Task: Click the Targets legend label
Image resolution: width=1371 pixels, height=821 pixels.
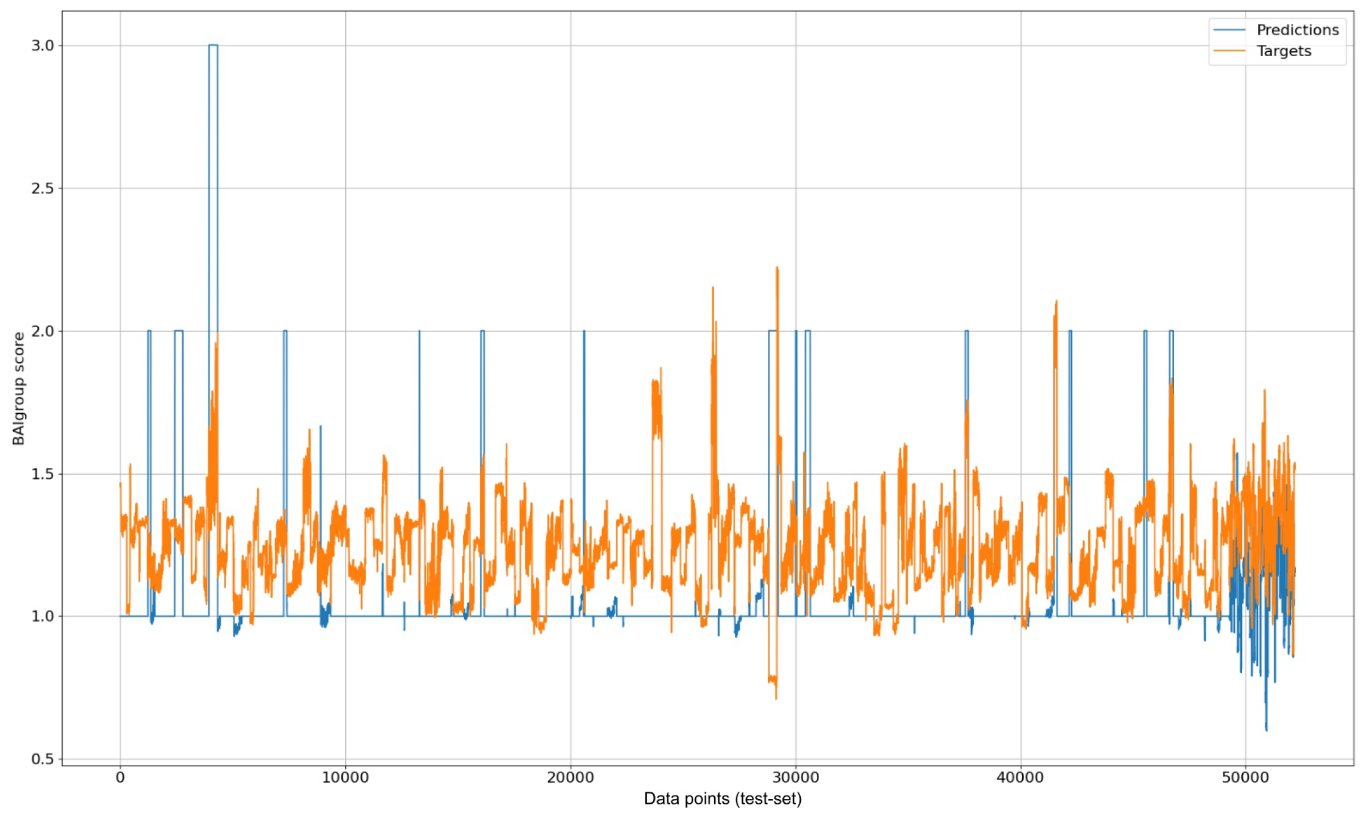Action: tap(1283, 51)
